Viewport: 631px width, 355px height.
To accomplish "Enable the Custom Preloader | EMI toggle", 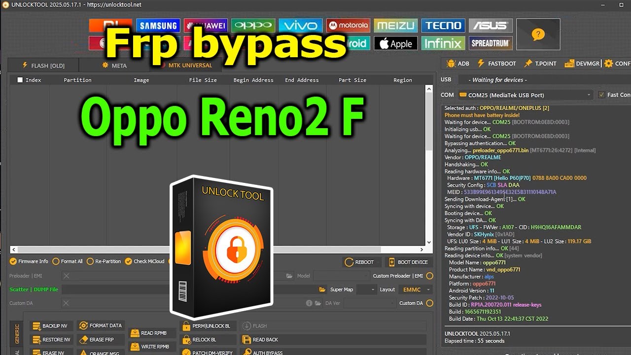I will tap(430, 276).
